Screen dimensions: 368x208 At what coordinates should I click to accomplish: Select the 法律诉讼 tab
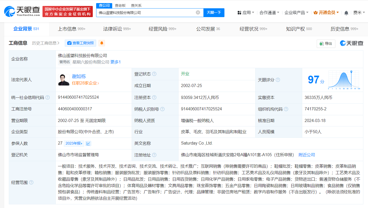pos(117,29)
